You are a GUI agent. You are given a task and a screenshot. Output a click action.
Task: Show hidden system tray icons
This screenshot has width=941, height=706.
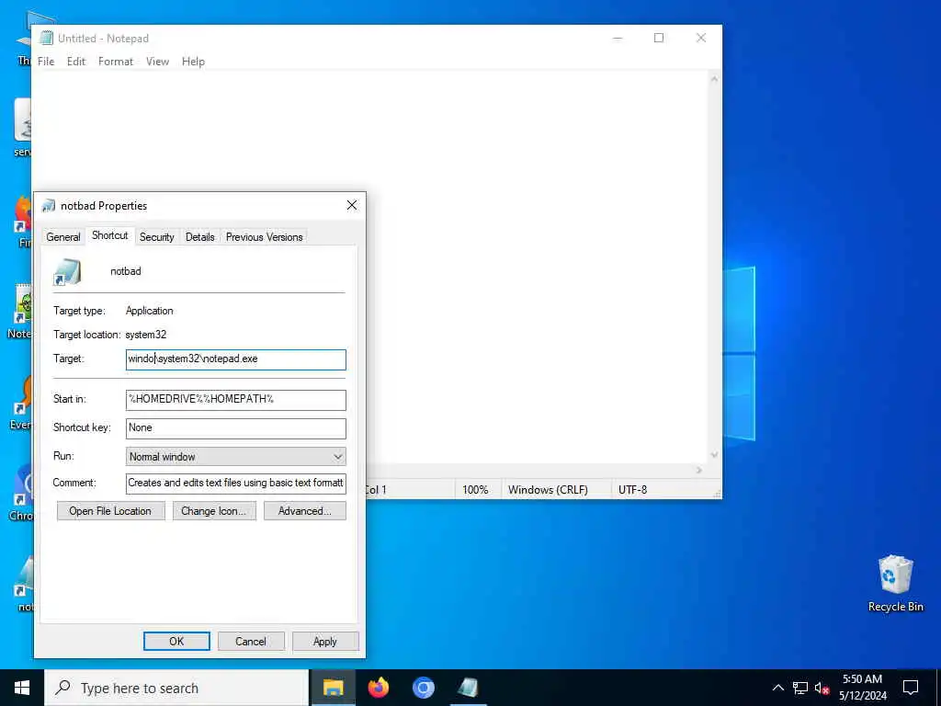tap(777, 688)
